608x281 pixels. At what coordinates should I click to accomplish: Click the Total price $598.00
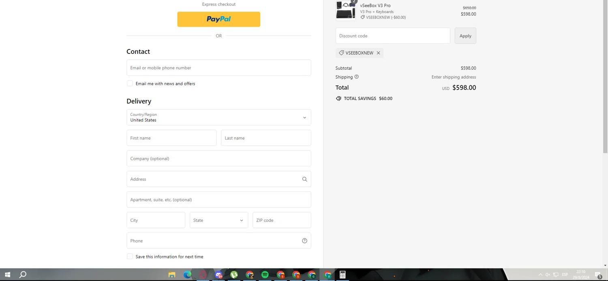(x=464, y=87)
